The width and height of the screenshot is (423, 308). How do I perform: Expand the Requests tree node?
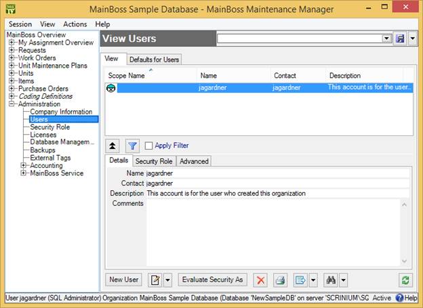pos(12,50)
